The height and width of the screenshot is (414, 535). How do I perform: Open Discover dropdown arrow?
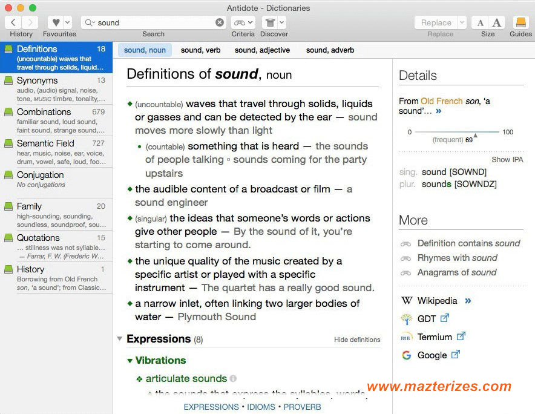[282, 22]
